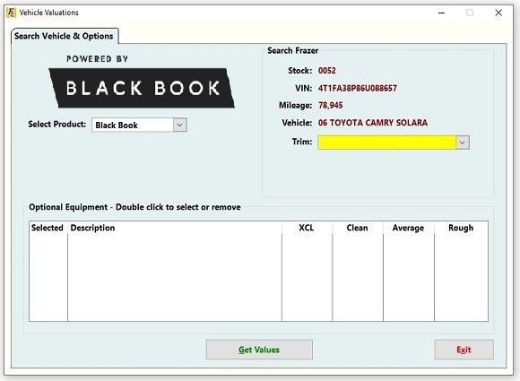
Task: Expand the Trim dropdown arrow
Action: (463, 143)
